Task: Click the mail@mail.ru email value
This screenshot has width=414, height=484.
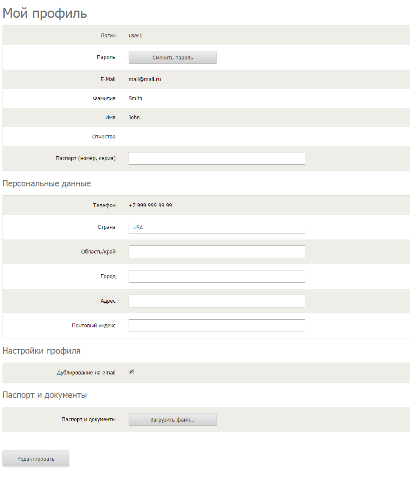Action: click(x=145, y=79)
